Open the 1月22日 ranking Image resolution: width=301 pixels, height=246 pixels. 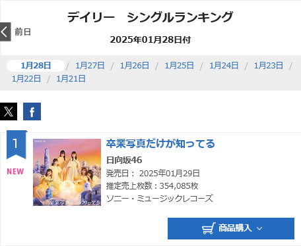pos(26,79)
